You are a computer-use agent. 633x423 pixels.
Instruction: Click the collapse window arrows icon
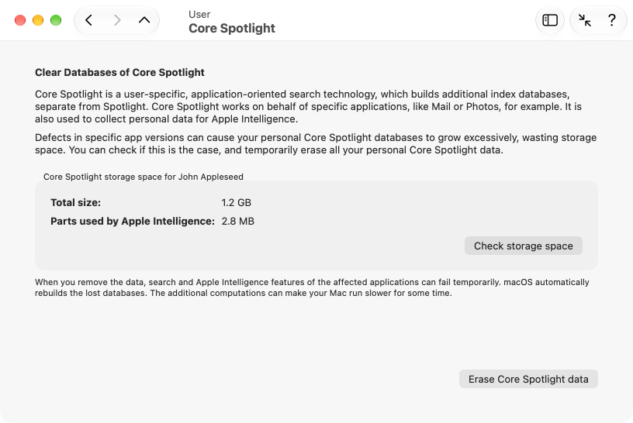point(584,20)
